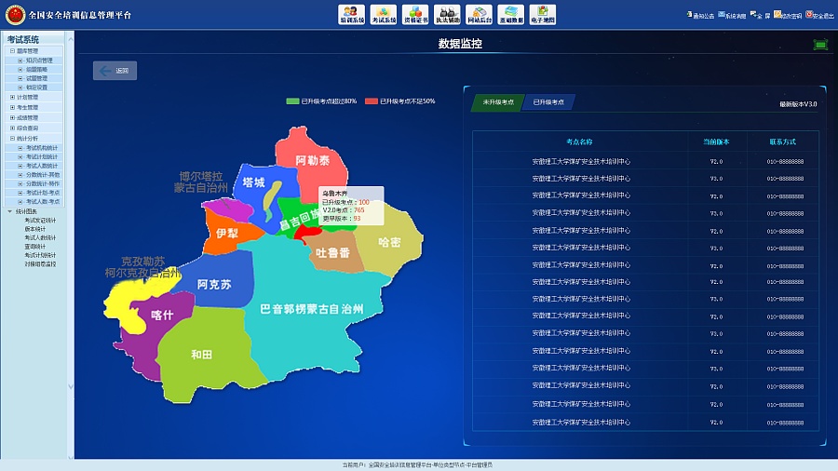Open 考试机构统计 in the sidebar
The image size is (838, 471).
coord(42,148)
